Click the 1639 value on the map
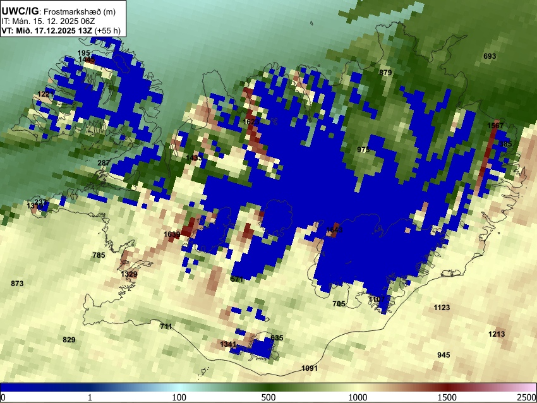Viewport: 537px width, 403px height. (x=172, y=234)
